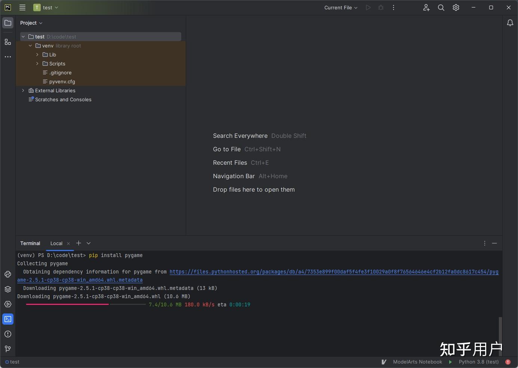Image resolution: width=518 pixels, height=368 pixels.
Task: Toggle the Project tool window folder icon
Action: coord(8,23)
